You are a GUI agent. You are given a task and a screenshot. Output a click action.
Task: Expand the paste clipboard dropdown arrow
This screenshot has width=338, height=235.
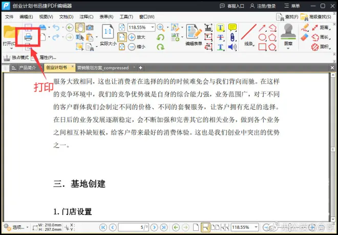click(x=97, y=37)
